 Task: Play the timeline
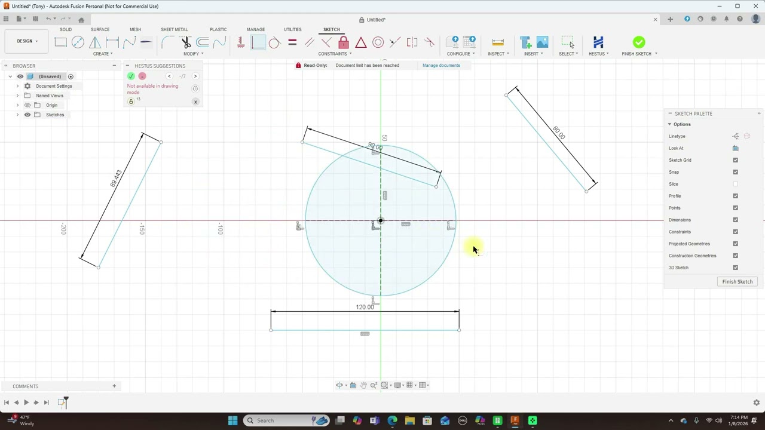26,403
